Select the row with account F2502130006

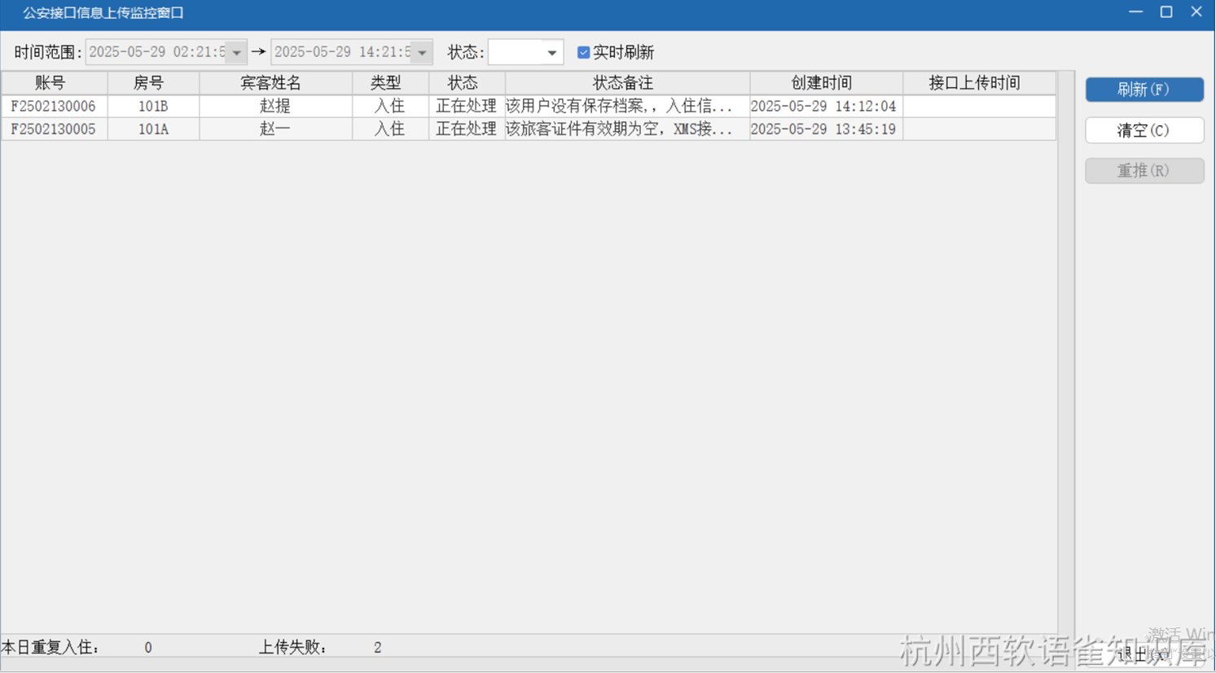point(53,107)
